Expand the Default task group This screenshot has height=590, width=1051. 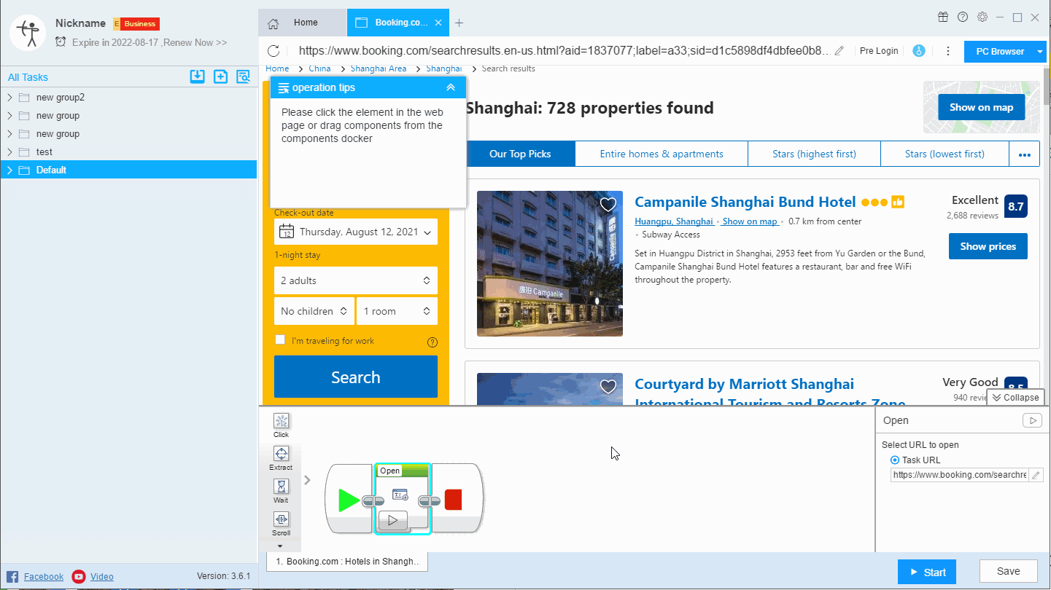pos(9,170)
